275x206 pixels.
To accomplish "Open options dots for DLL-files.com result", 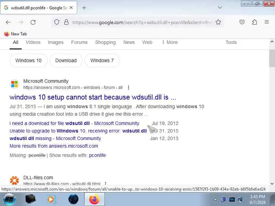I will pos(106,183).
